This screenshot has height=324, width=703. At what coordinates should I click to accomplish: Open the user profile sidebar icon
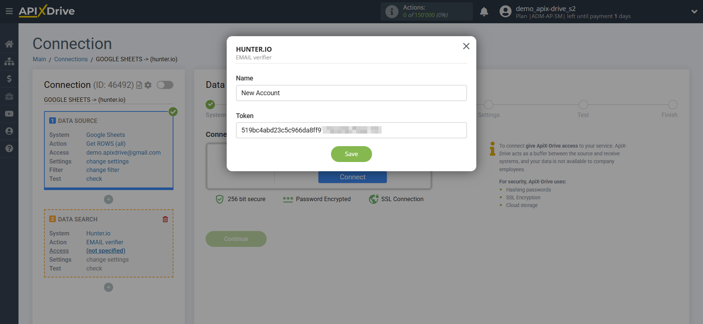tap(9, 131)
